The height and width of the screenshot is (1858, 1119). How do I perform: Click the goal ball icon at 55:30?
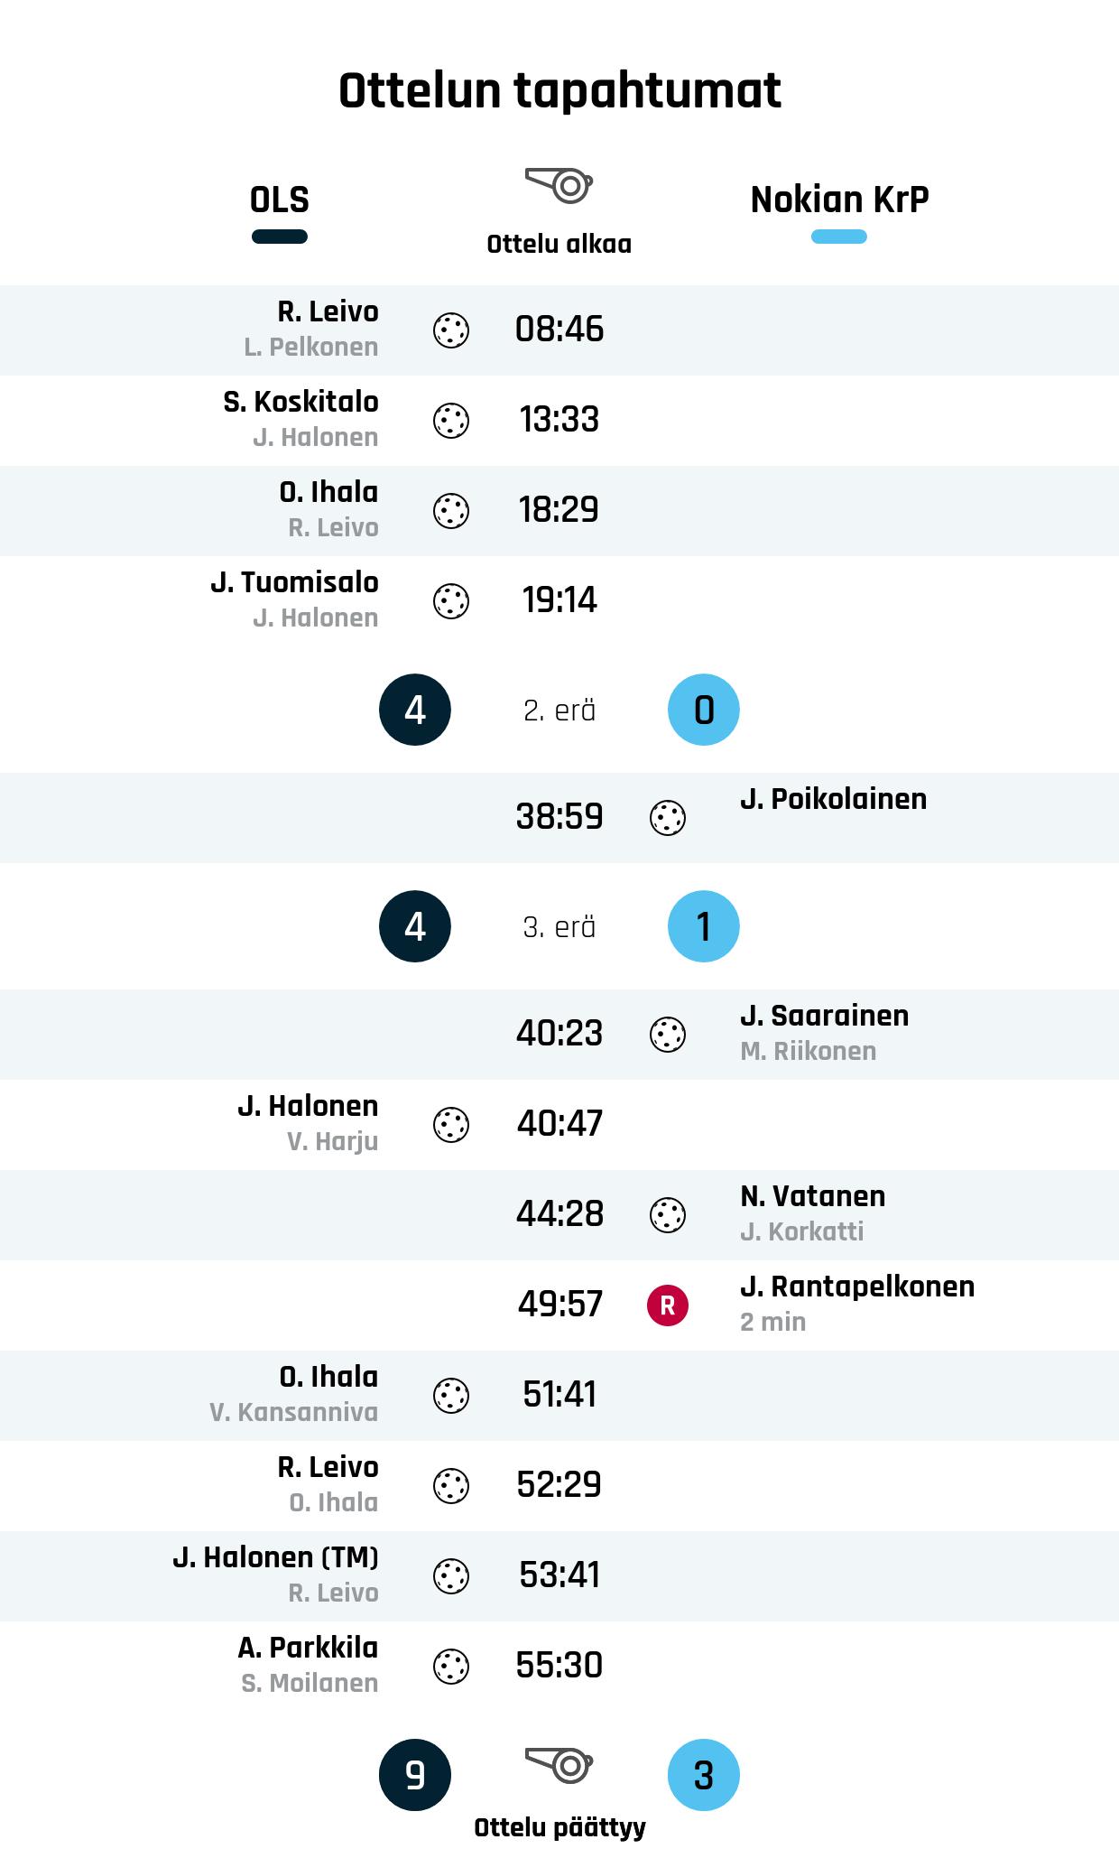pos(451,1667)
